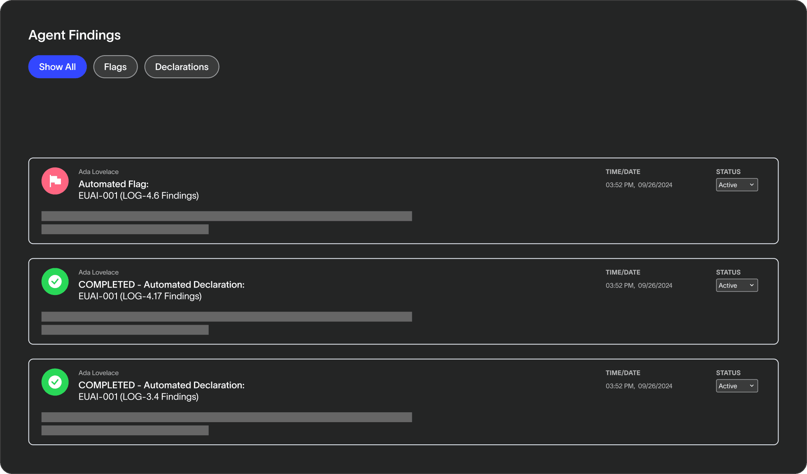Open COMPLETED Automated Declaration LOG-3.4 title
Screen dimensions: 807x474
(161, 390)
